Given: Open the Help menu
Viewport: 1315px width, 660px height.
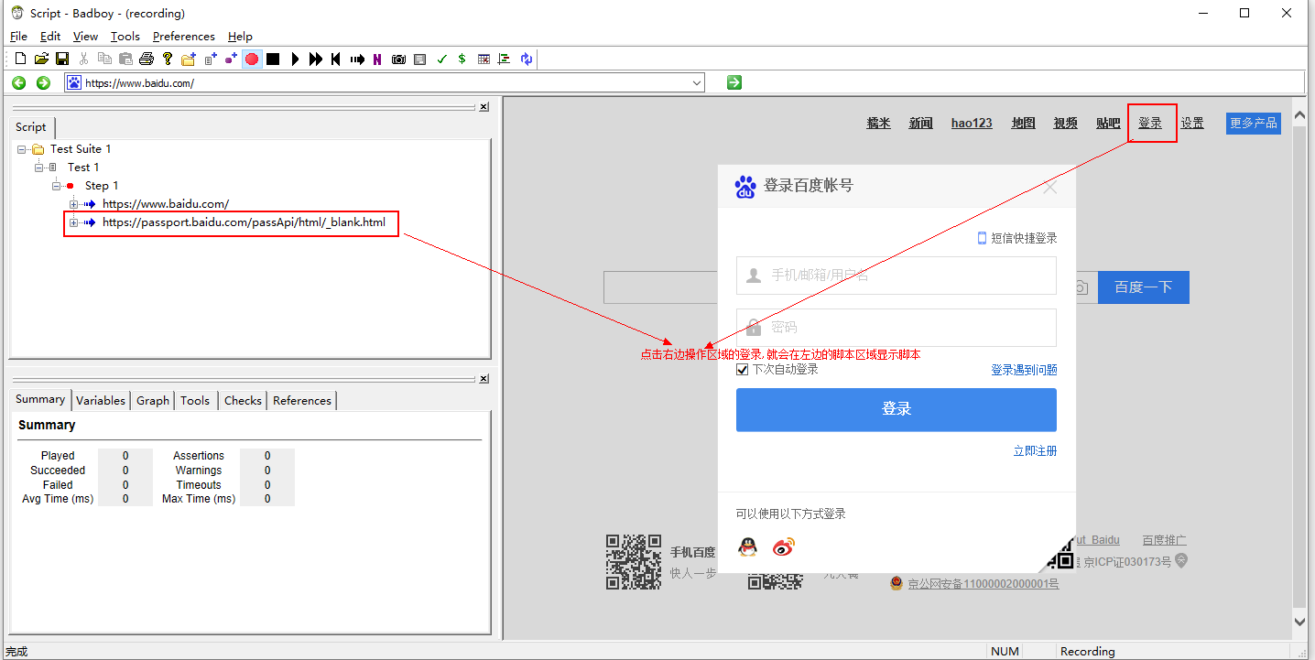Looking at the screenshot, I should [240, 37].
